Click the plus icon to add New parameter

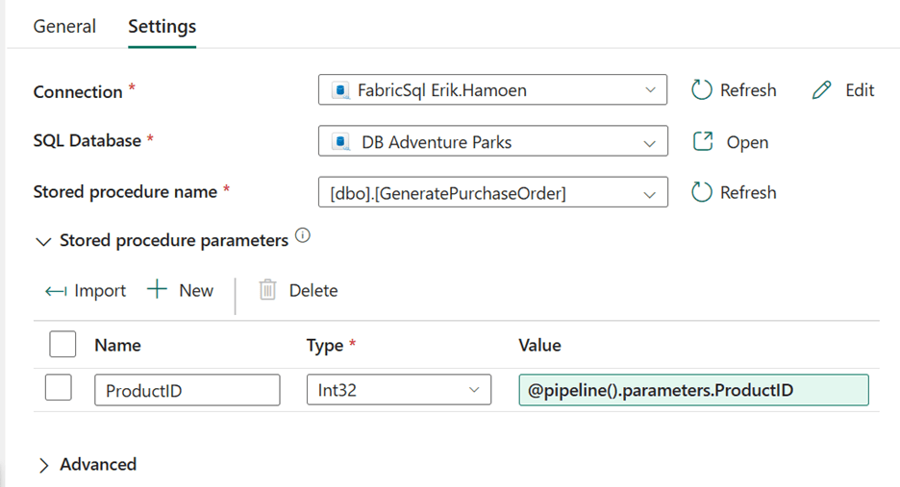click(157, 290)
